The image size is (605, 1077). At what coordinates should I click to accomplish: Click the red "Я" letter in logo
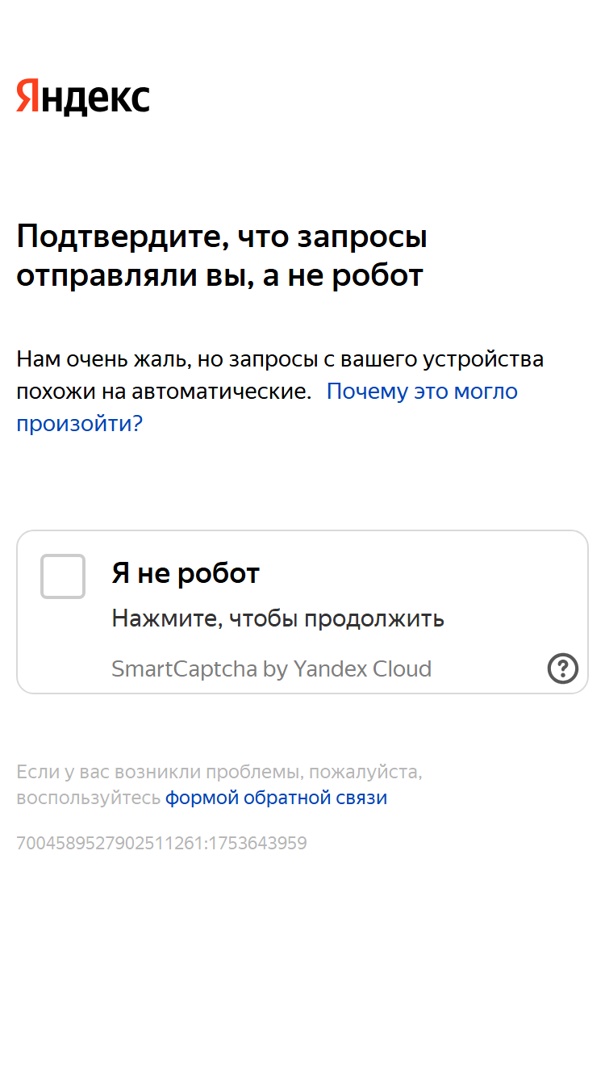28,96
